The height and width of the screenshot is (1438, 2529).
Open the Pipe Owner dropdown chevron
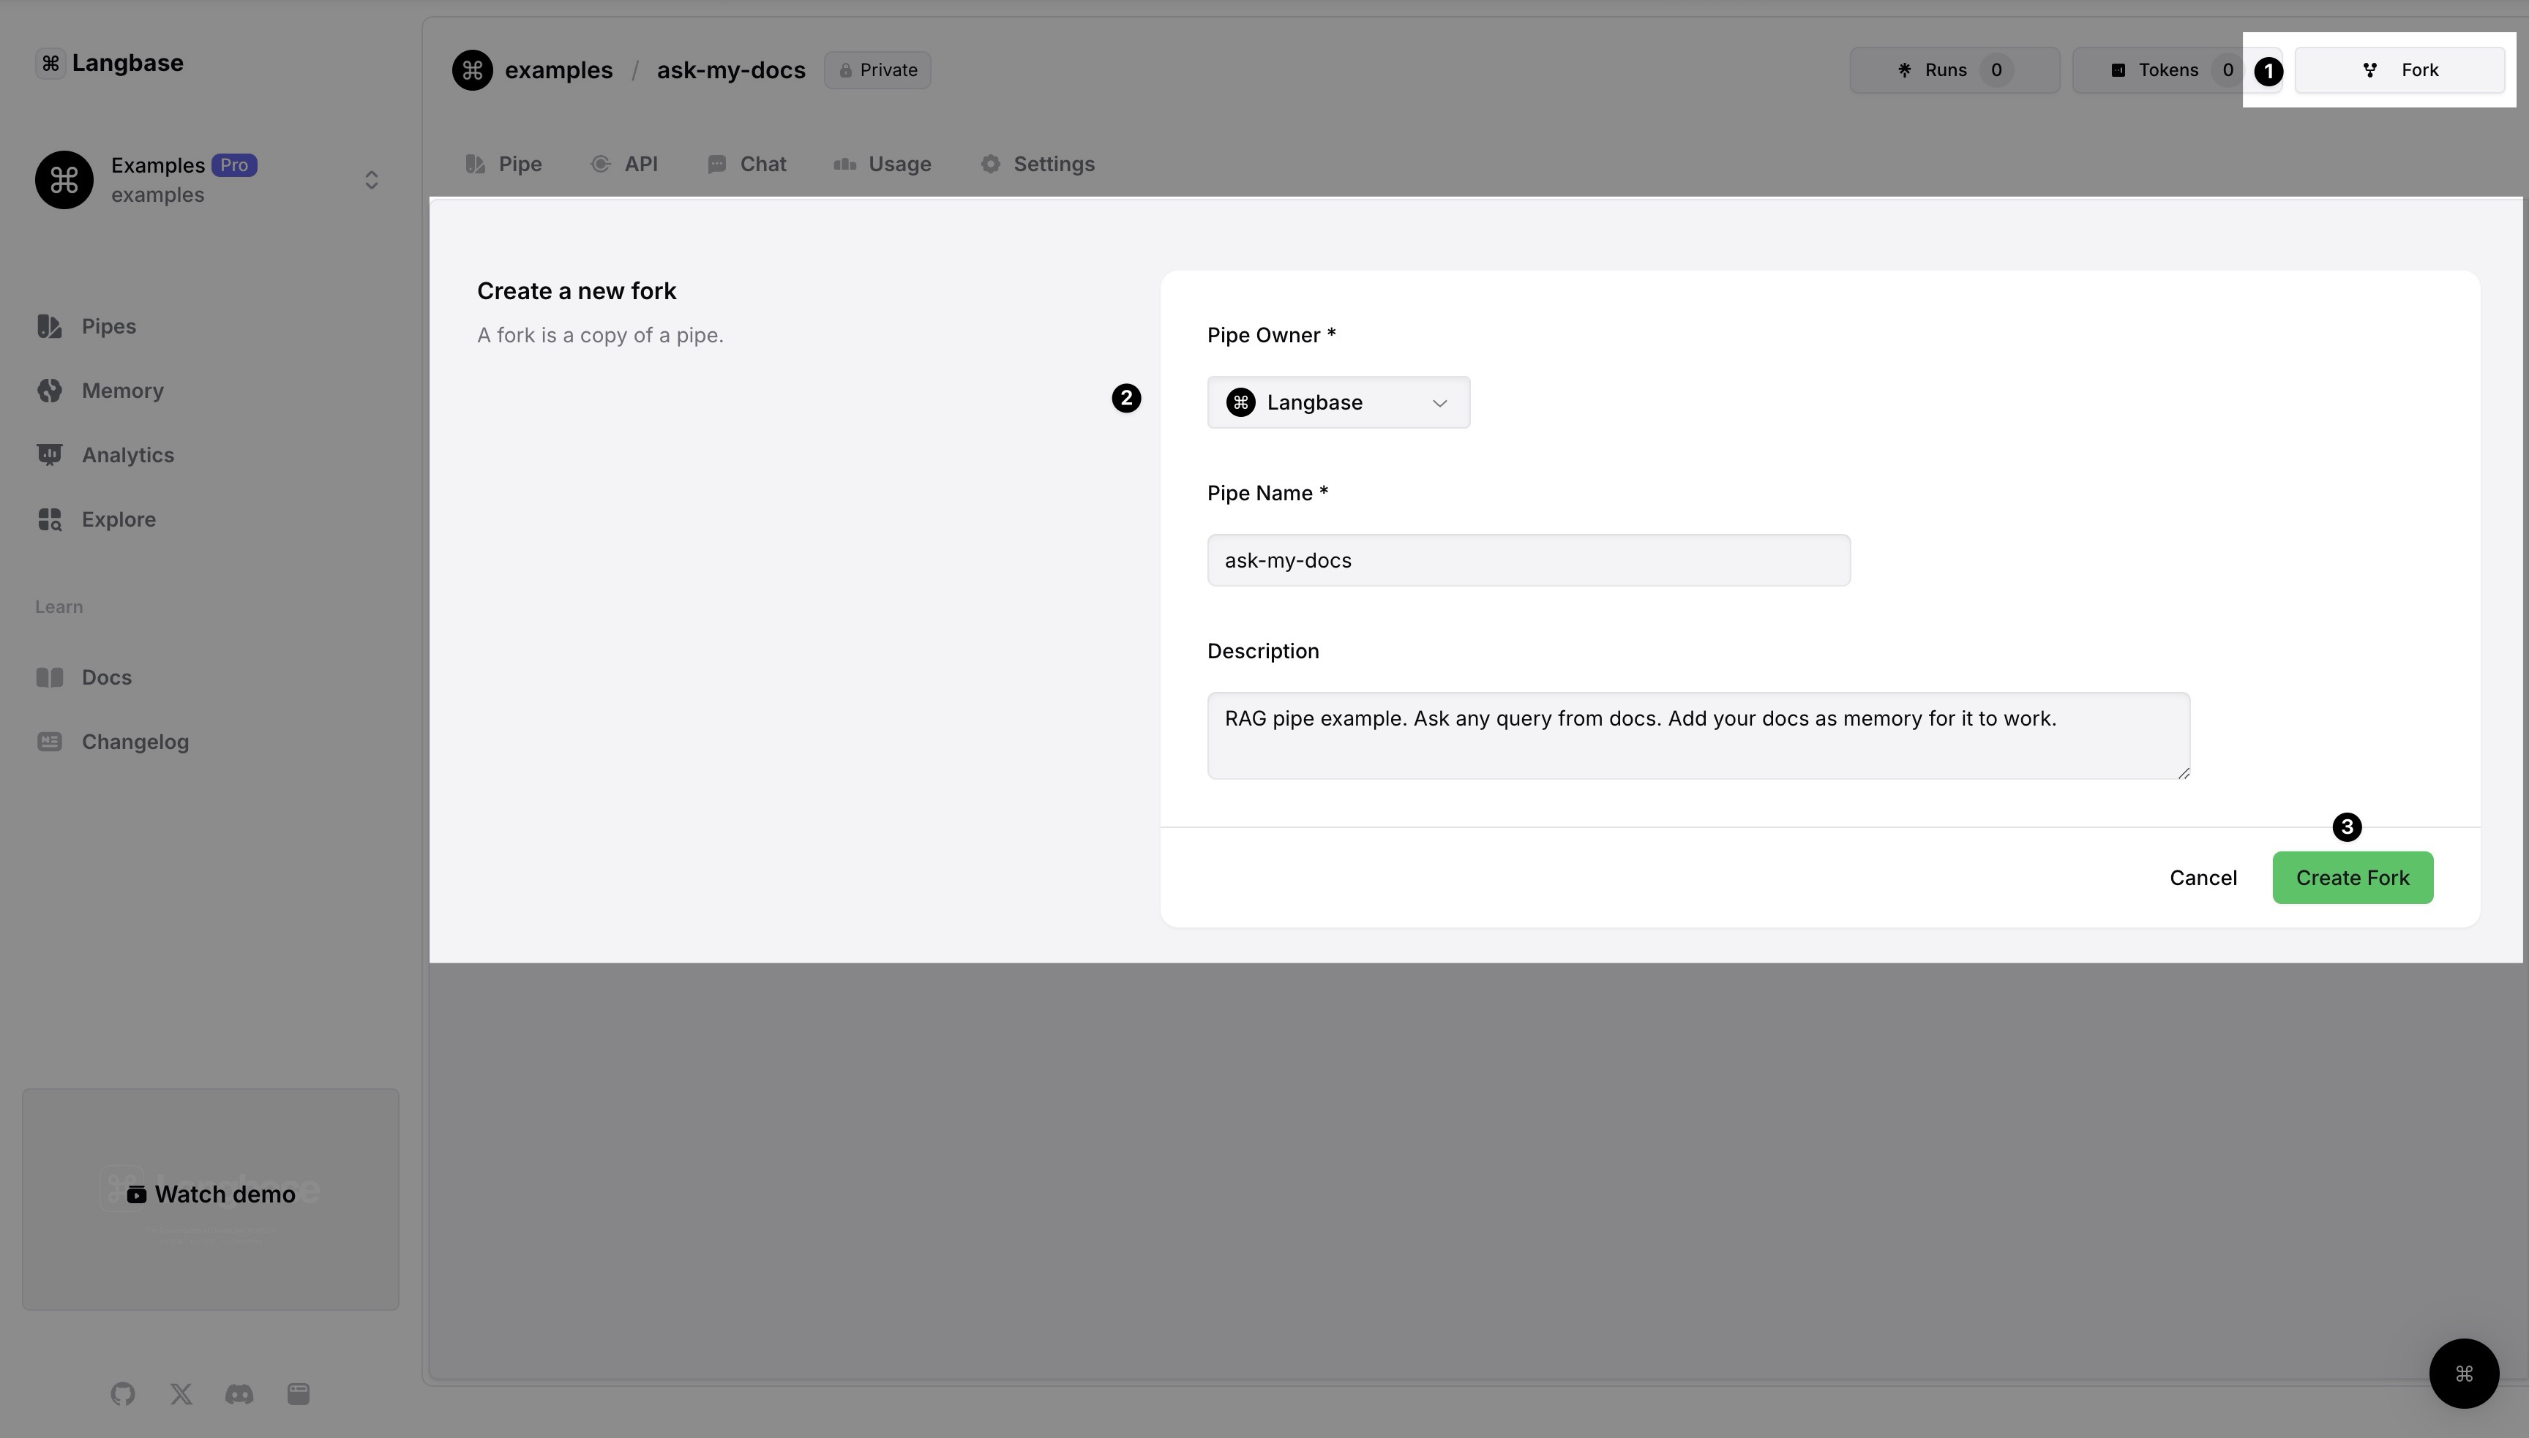click(1439, 403)
